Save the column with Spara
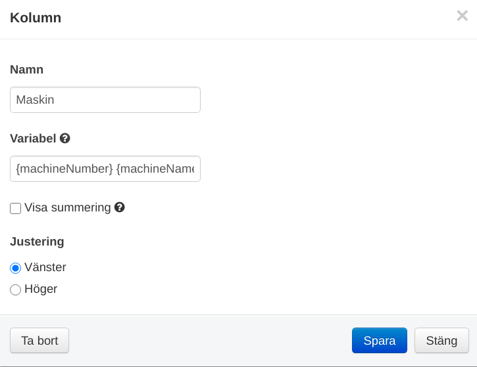The width and height of the screenshot is (477, 367). pyautogui.click(x=380, y=340)
